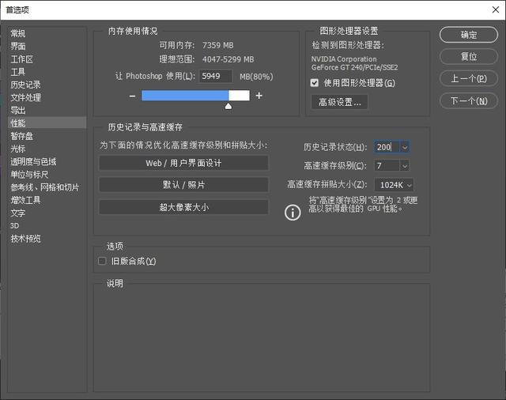
Task: Click the MB(80%) percentage label
Action: pyautogui.click(x=256, y=77)
